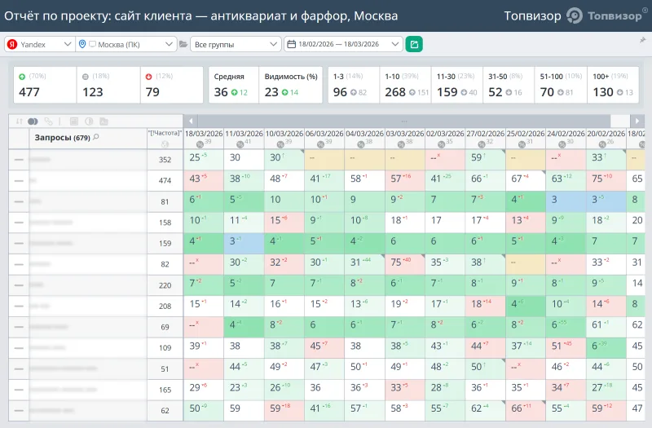The height and width of the screenshot is (428, 652).
Task: Toggle the half-circle contrast icon
Action: [x=89, y=121]
